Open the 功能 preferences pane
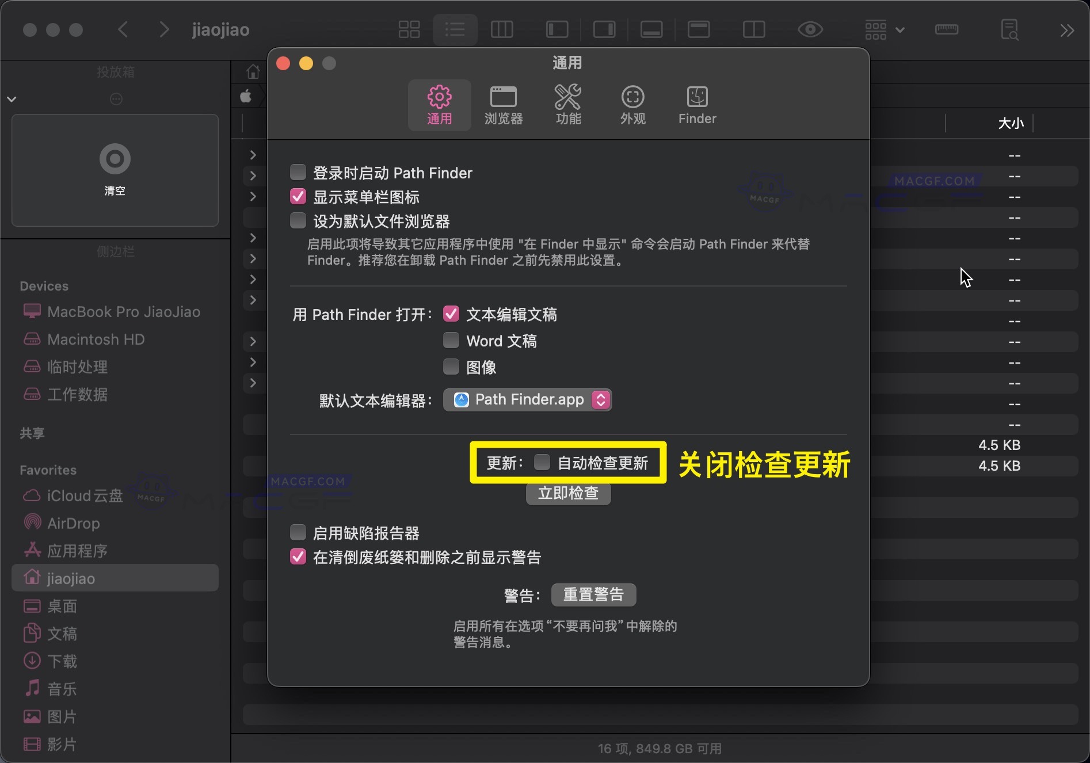1090x763 pixels. (569, 105)
